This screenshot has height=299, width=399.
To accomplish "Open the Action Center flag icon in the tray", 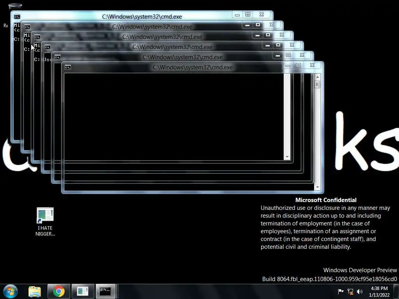I will point(341,291).
